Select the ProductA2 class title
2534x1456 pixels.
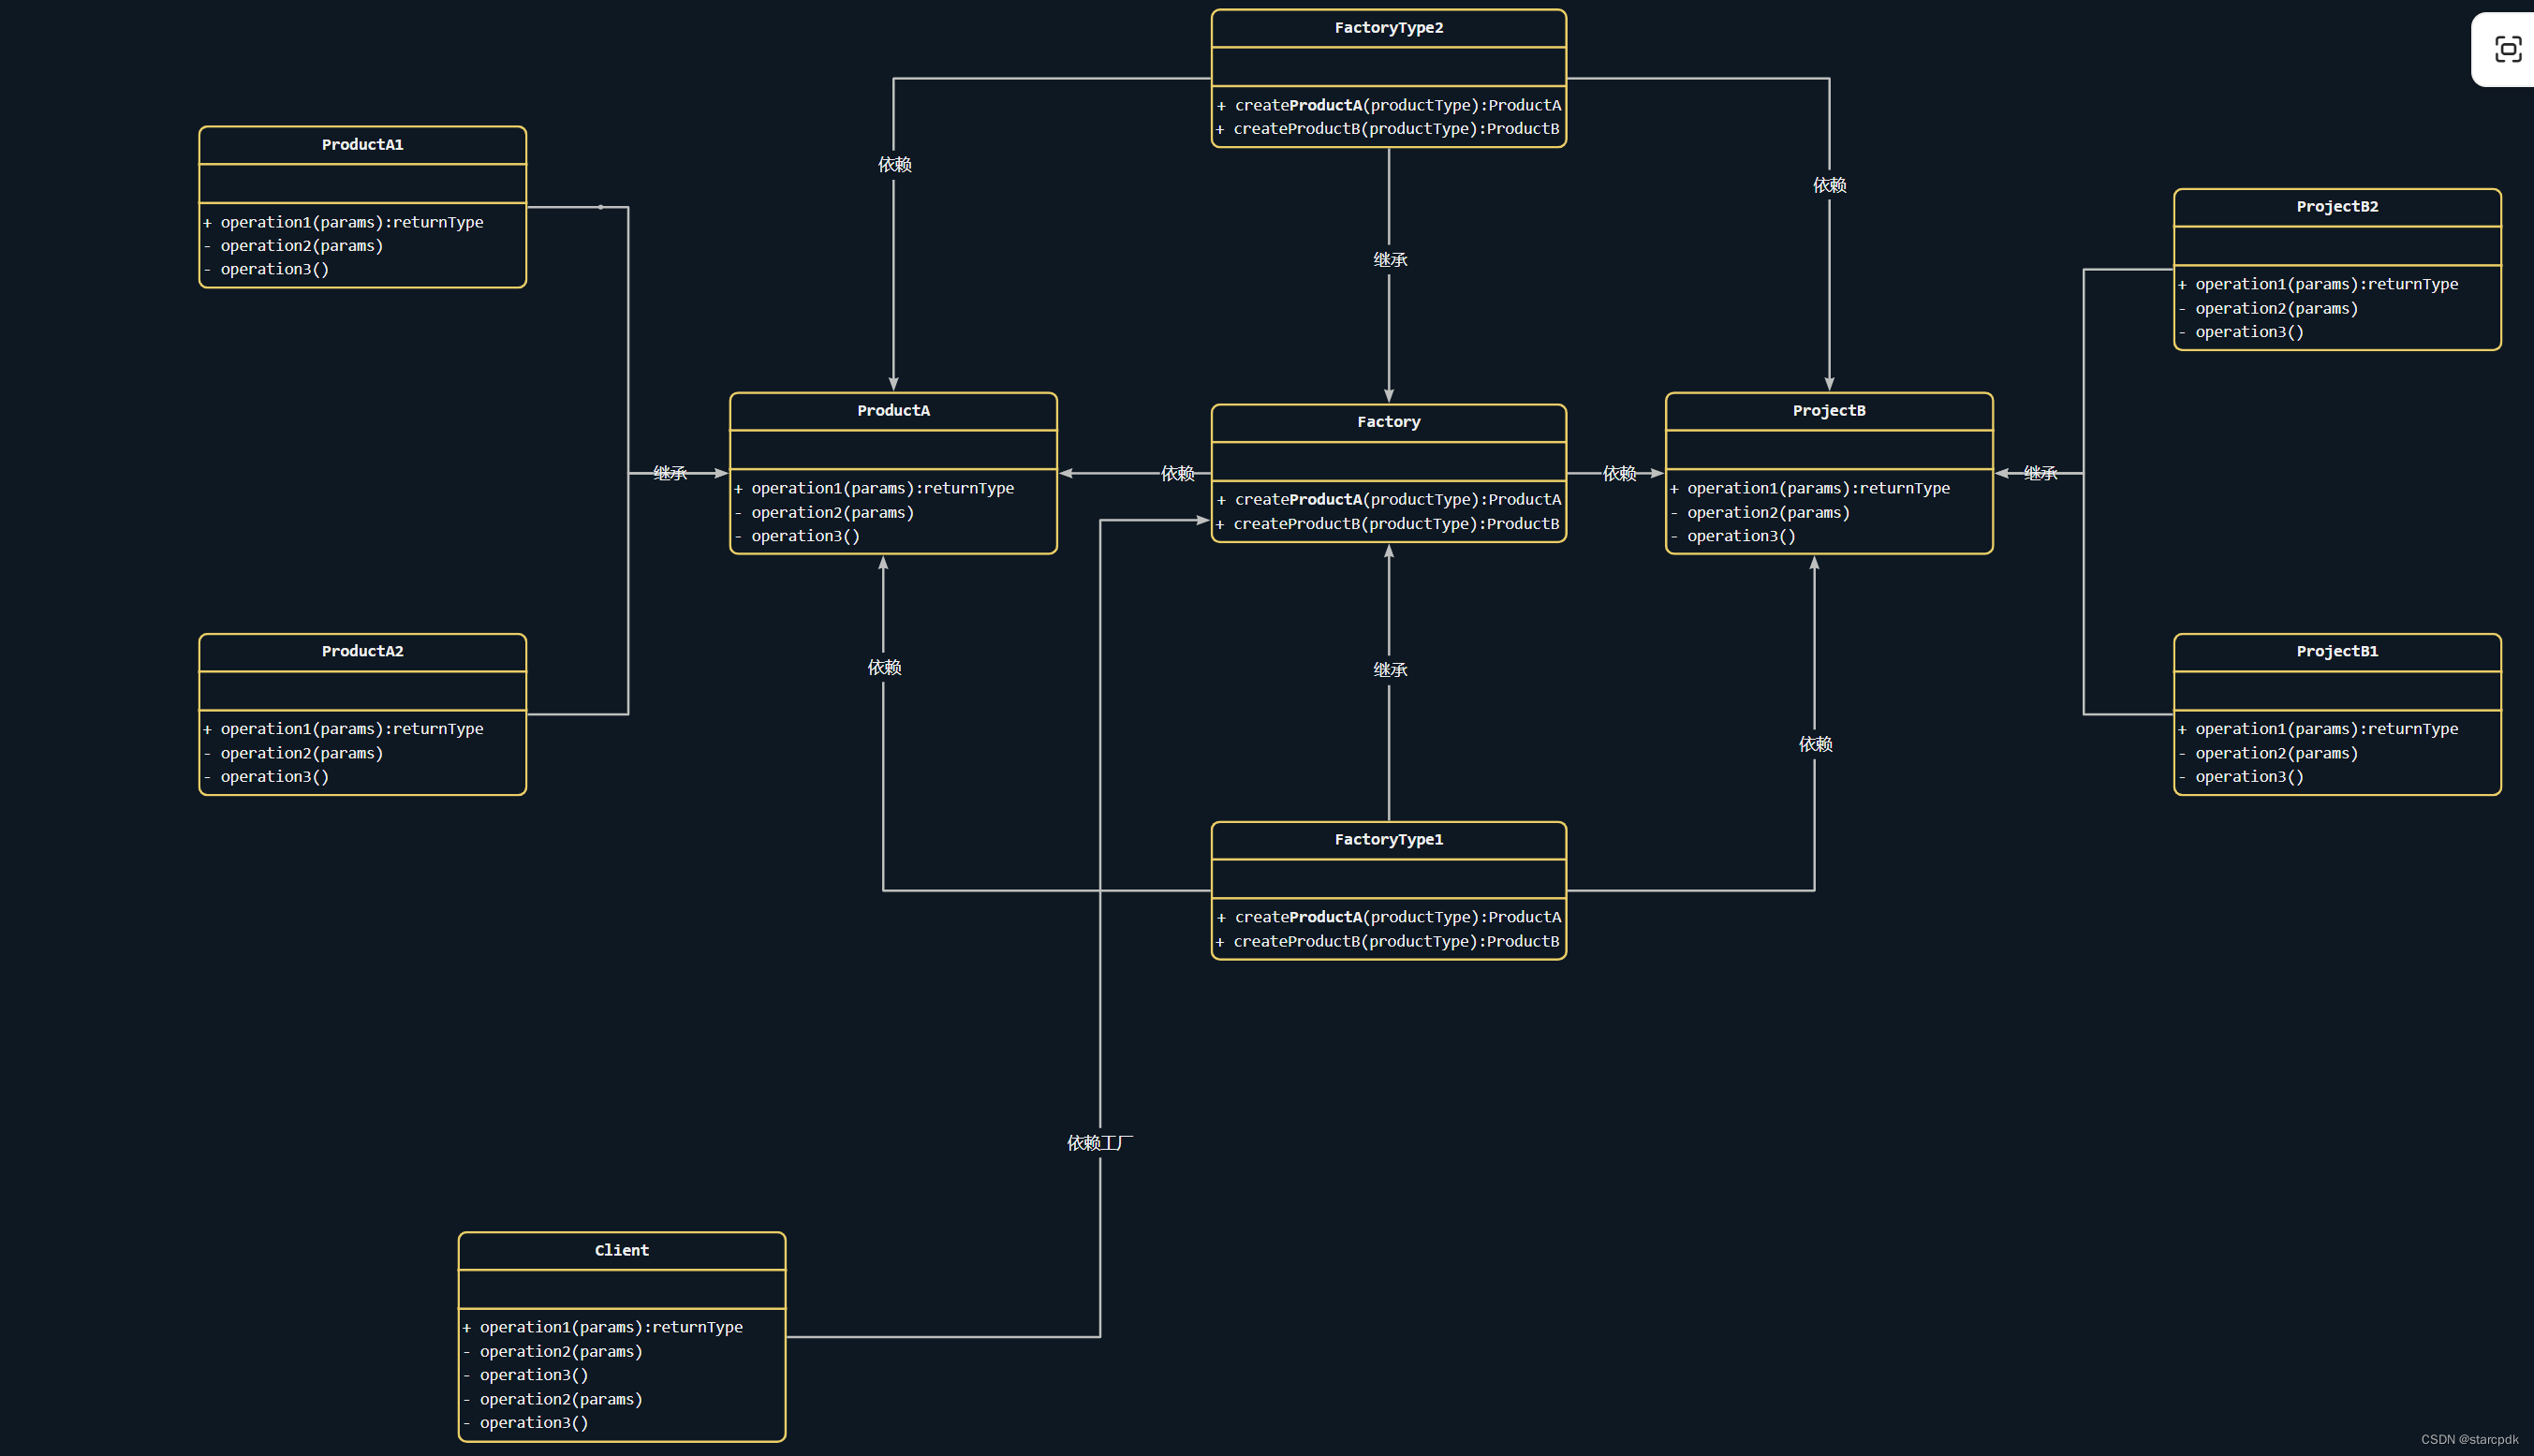pos(362,651)
